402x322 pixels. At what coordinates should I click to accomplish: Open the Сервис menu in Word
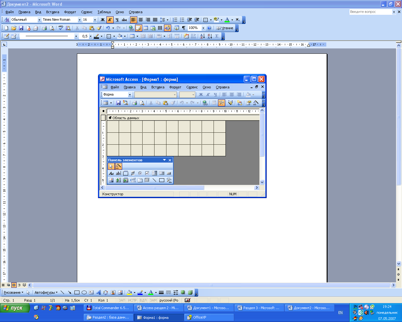pos(87,12)
